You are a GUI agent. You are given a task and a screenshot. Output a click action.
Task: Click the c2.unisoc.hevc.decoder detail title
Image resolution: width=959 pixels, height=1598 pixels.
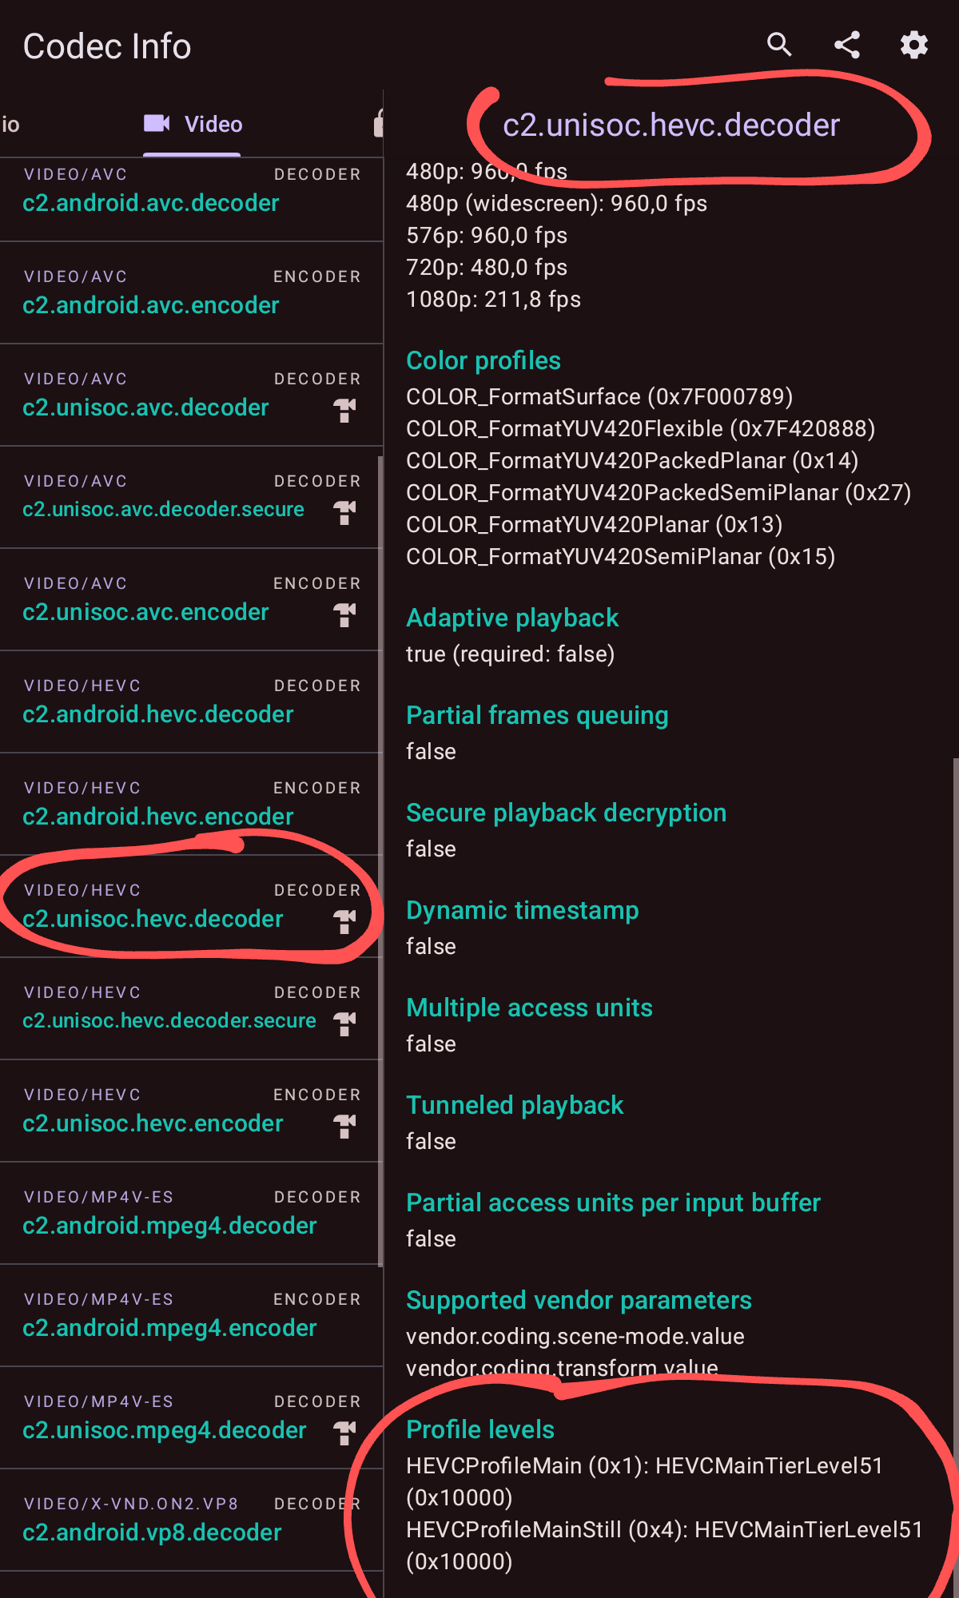click(671, 125)
